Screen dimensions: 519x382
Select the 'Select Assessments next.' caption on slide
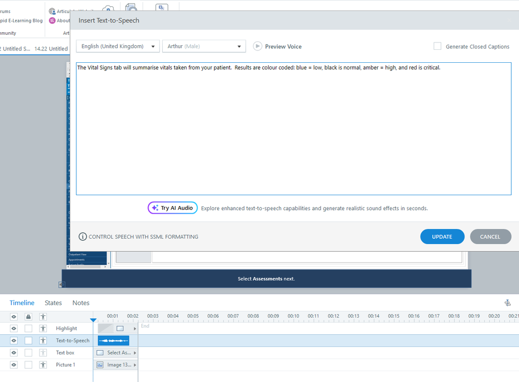(x=266, y=279)
